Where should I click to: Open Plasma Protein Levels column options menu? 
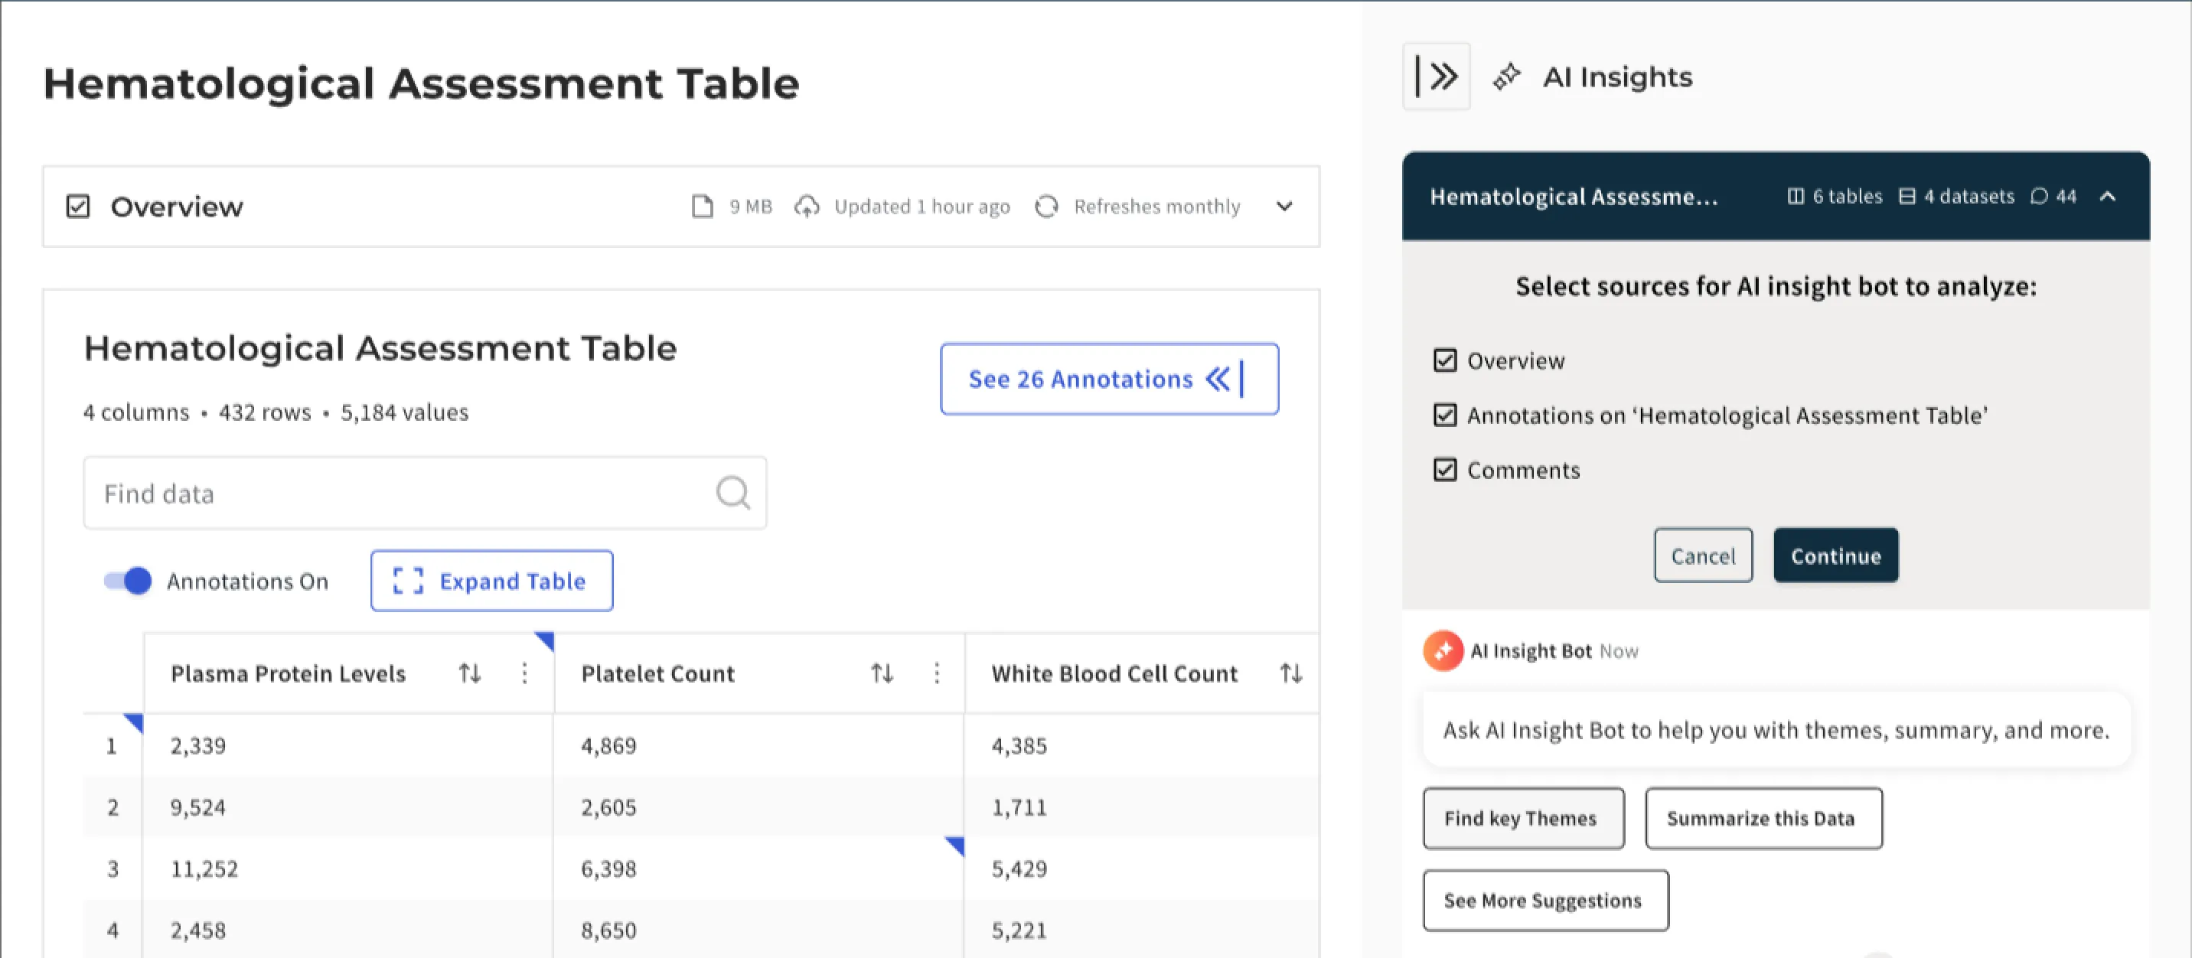[x=524, y=673]
